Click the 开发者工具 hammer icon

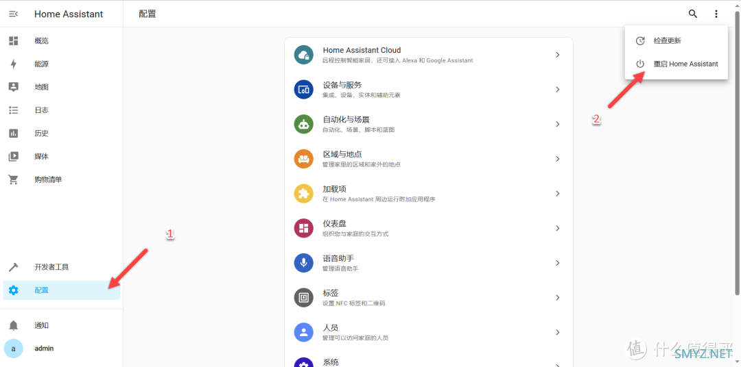tap(13, 267)
